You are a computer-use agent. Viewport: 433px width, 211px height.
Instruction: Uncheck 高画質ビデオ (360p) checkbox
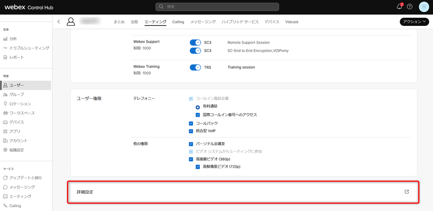pyautogui.click(x=191, y=159)
